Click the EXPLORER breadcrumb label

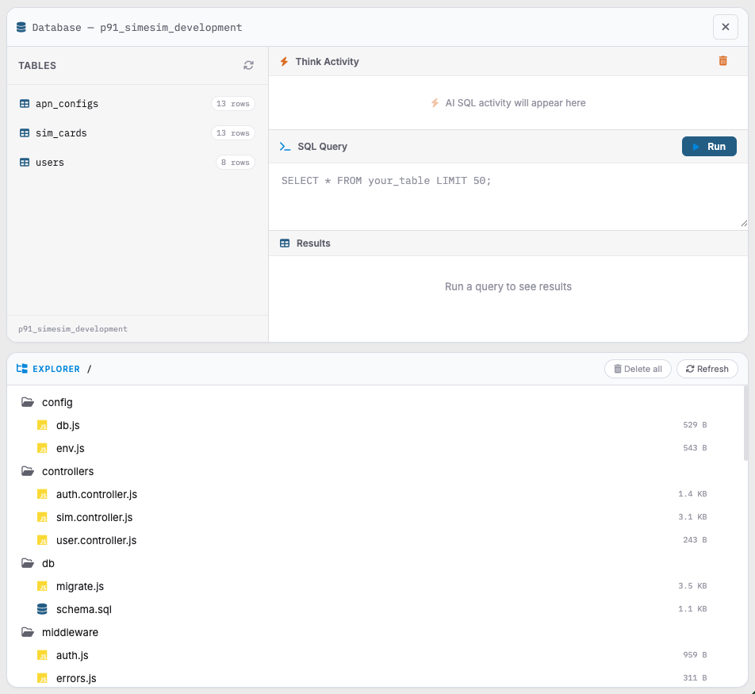tap(56, 369)
